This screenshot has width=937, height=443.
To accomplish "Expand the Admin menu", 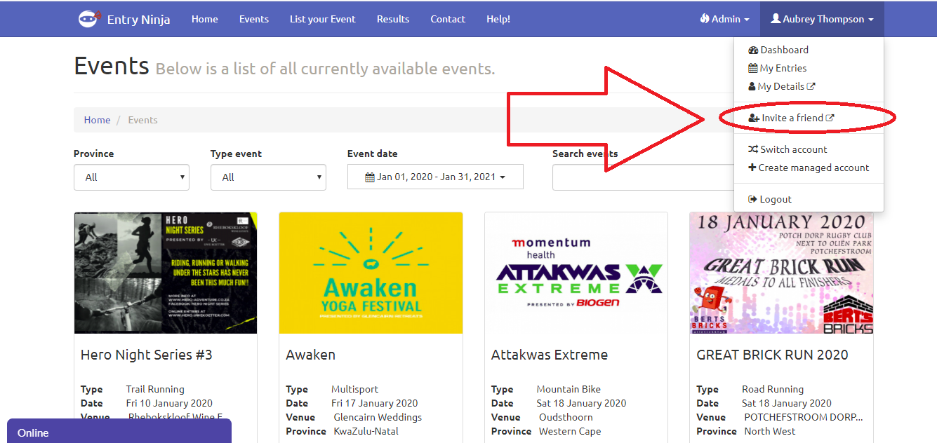I will [724, 19].
